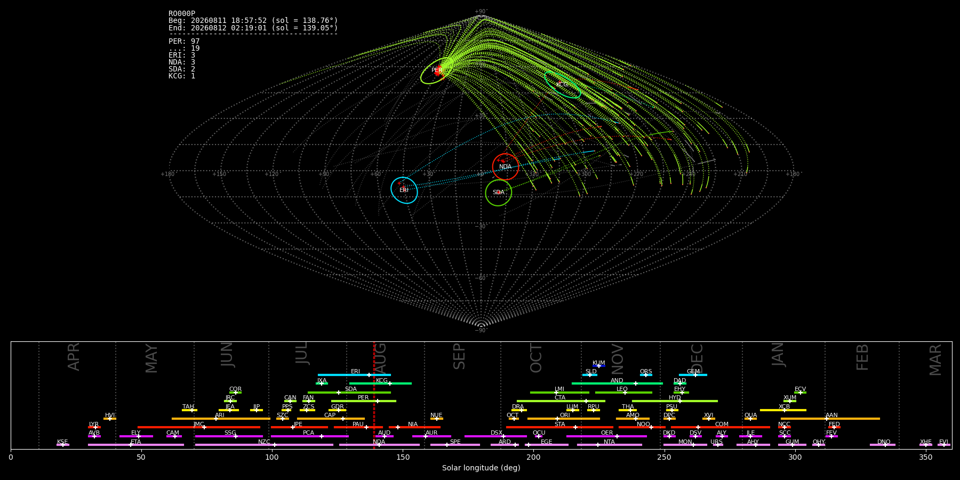Click the '+90°' latitude label atop map
960x480 pixels.
[481, 12]
